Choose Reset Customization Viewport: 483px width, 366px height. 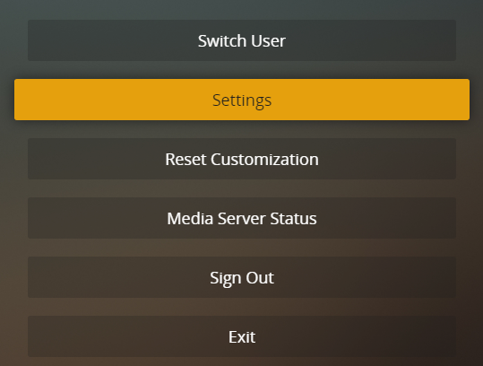click(x=242, y=159)
